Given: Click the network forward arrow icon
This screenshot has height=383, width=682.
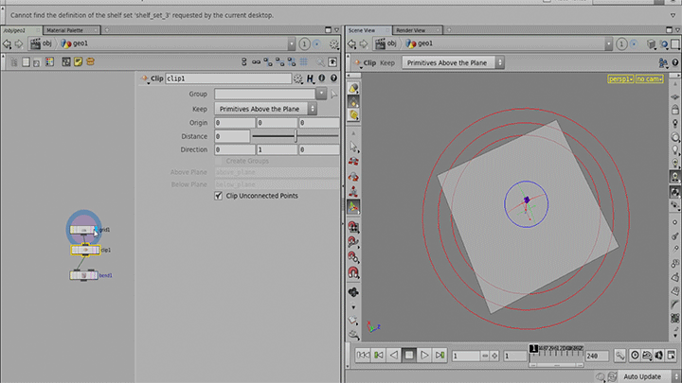Looking at the screenshot, I should 19,44.
